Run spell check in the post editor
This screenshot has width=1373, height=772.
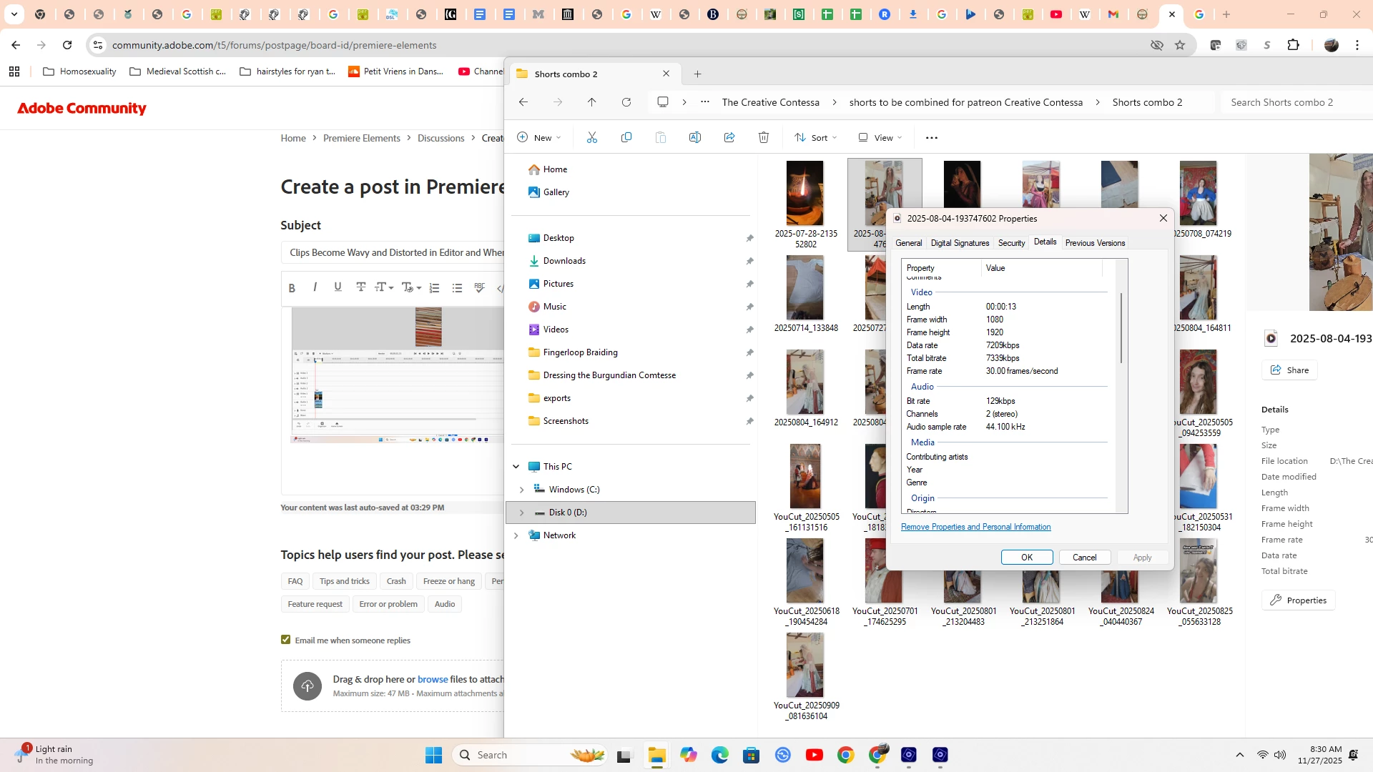coord(480,287)
